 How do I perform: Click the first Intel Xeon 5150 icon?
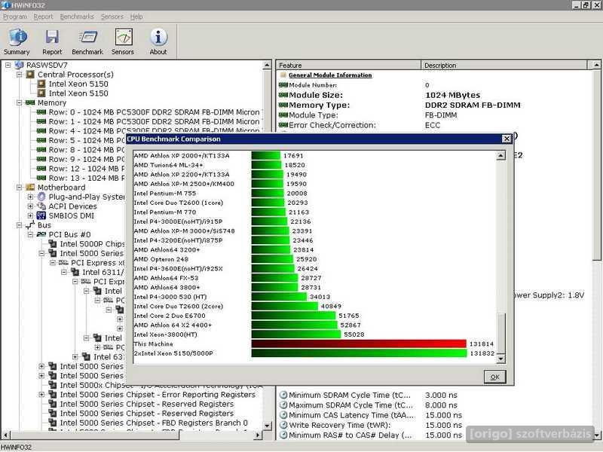pyautogui.click(x=41, y=84)
